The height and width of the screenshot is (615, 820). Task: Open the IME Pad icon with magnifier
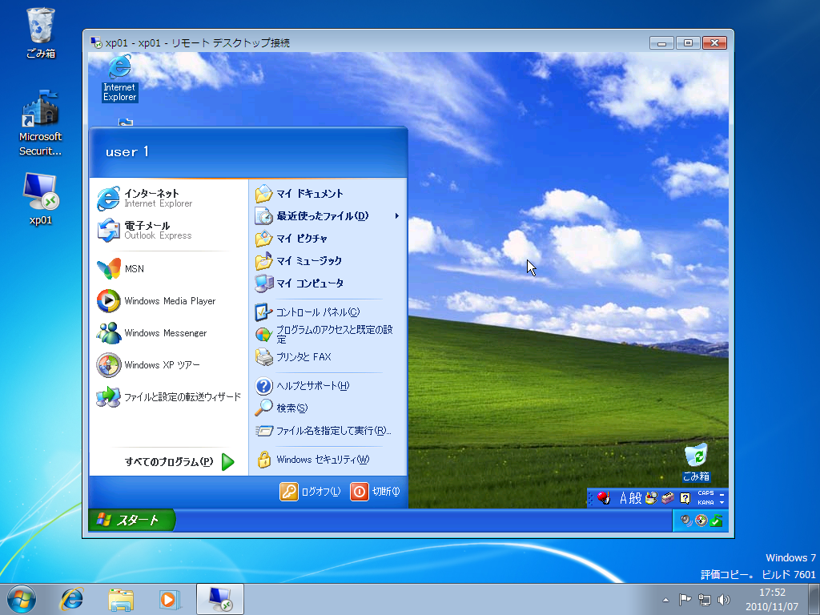click(x=651, y=498)
